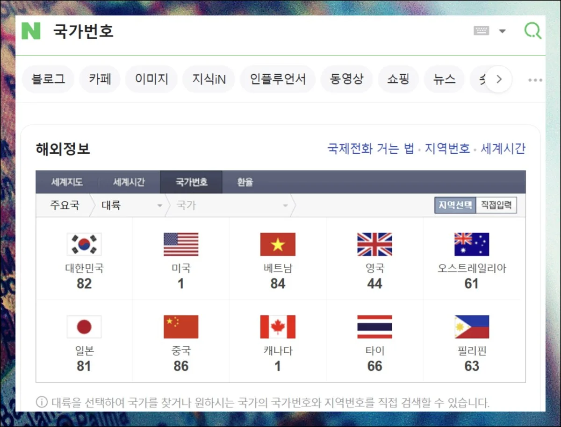Image resolution: width=561 pixels, height=427 pixels.
Task: Select the South Korea flag icon
Action: point(84,244)
